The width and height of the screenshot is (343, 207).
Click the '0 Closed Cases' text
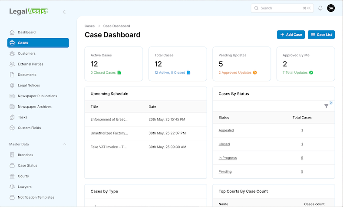click(x=103, y=72)
